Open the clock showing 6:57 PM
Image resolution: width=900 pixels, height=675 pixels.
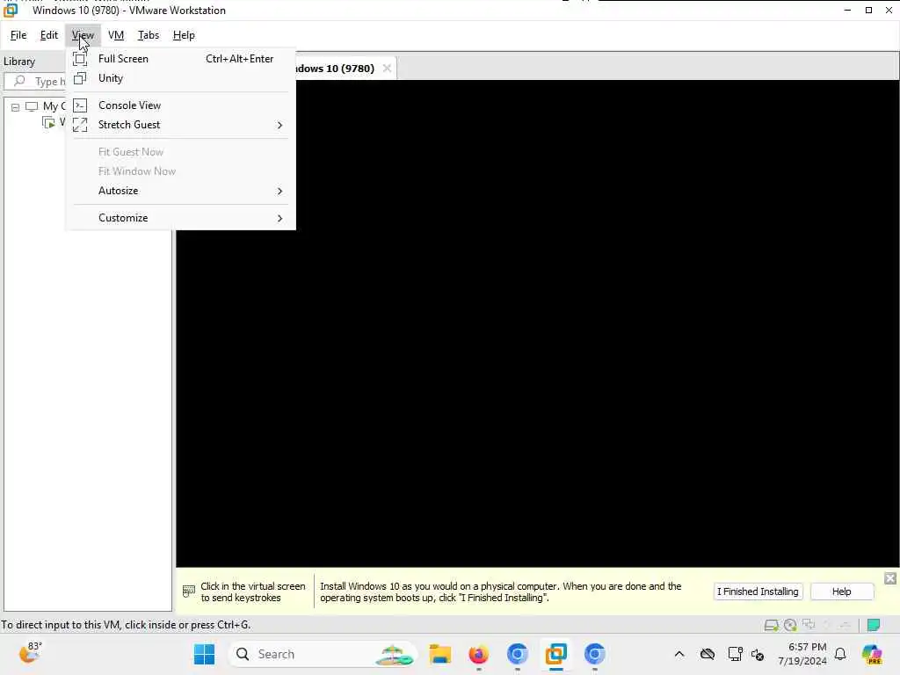pos(802,654)
